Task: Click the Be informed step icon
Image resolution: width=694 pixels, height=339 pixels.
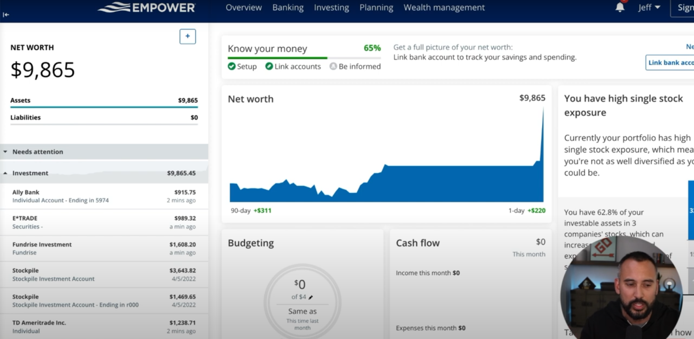Action: (333, 66)
